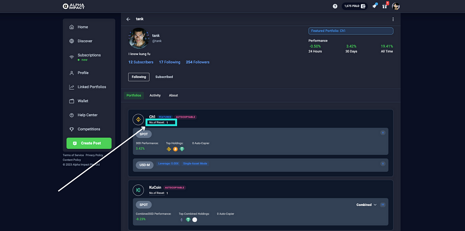465x231 pixels.
Task: Click the Create Post button
Action: (89, 143)
